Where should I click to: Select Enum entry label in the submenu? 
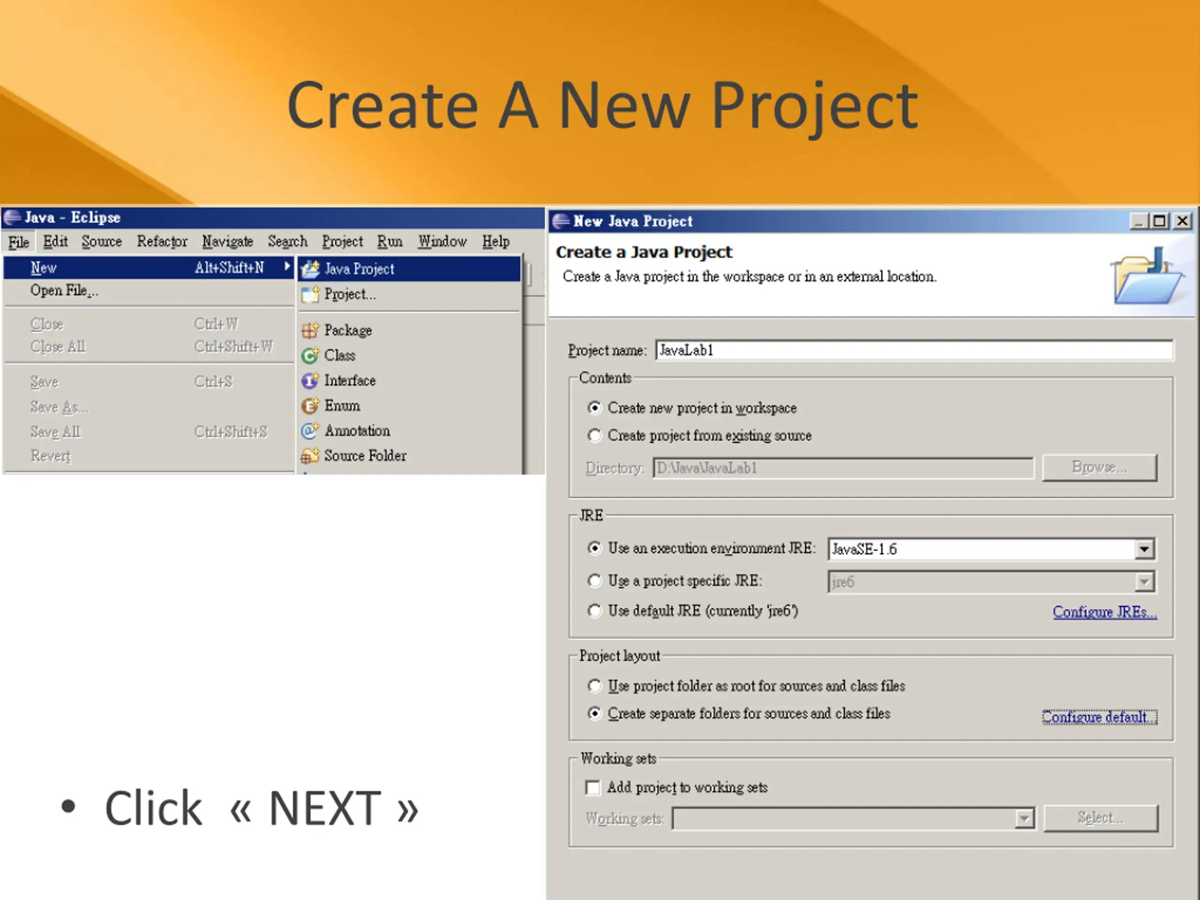point(342,405)
